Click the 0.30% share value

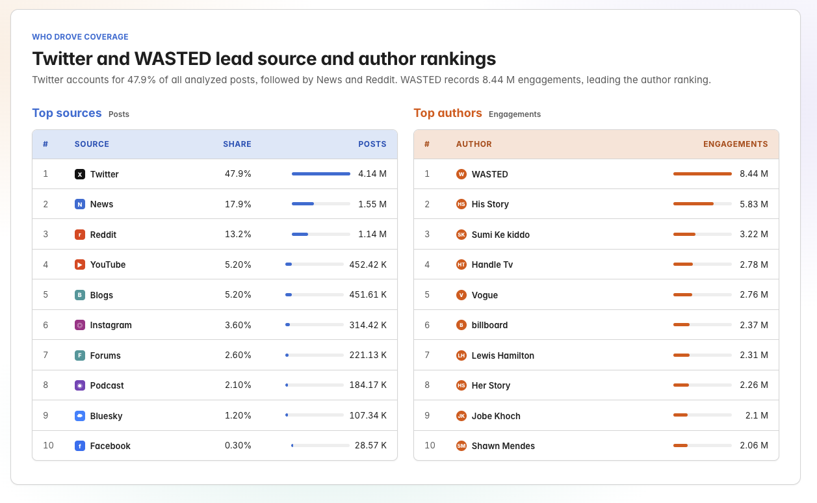pyautogui.click(x=238, y=446)
